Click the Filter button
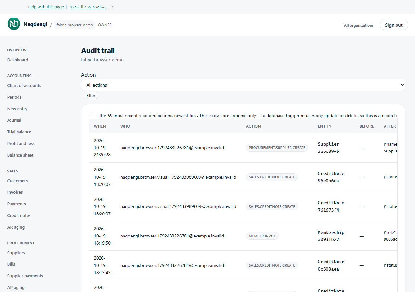This screenshot has height=292, width=415. click(x=91, y=96)
